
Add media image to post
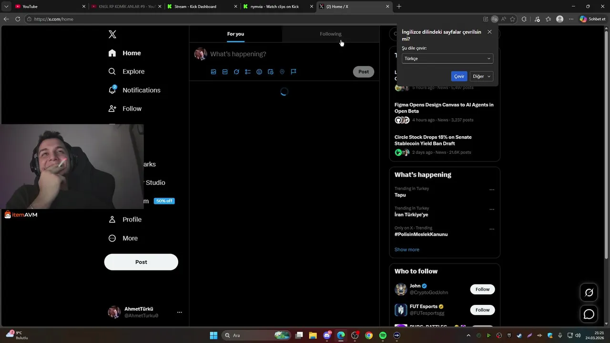[x=213, y=72]
